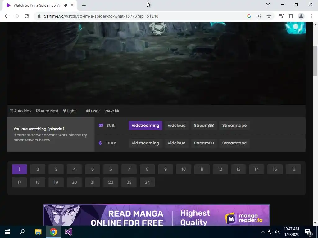Open Visual Studio from taskbar
Screen dimensions: 318x238
(69, 232)
